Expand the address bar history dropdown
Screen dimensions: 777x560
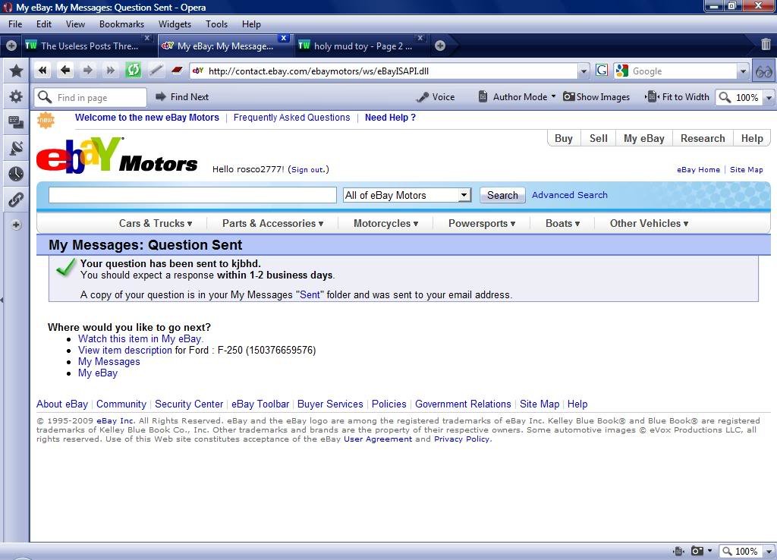tap(584, 71)
